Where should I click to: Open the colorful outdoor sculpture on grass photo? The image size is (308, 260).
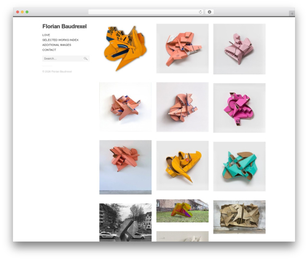pyautogui.click(x=182, y=211)
